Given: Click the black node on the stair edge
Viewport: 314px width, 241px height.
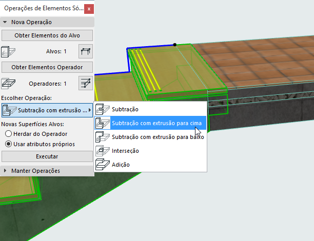Looking at the screenshot, I should tap(175, 45).
